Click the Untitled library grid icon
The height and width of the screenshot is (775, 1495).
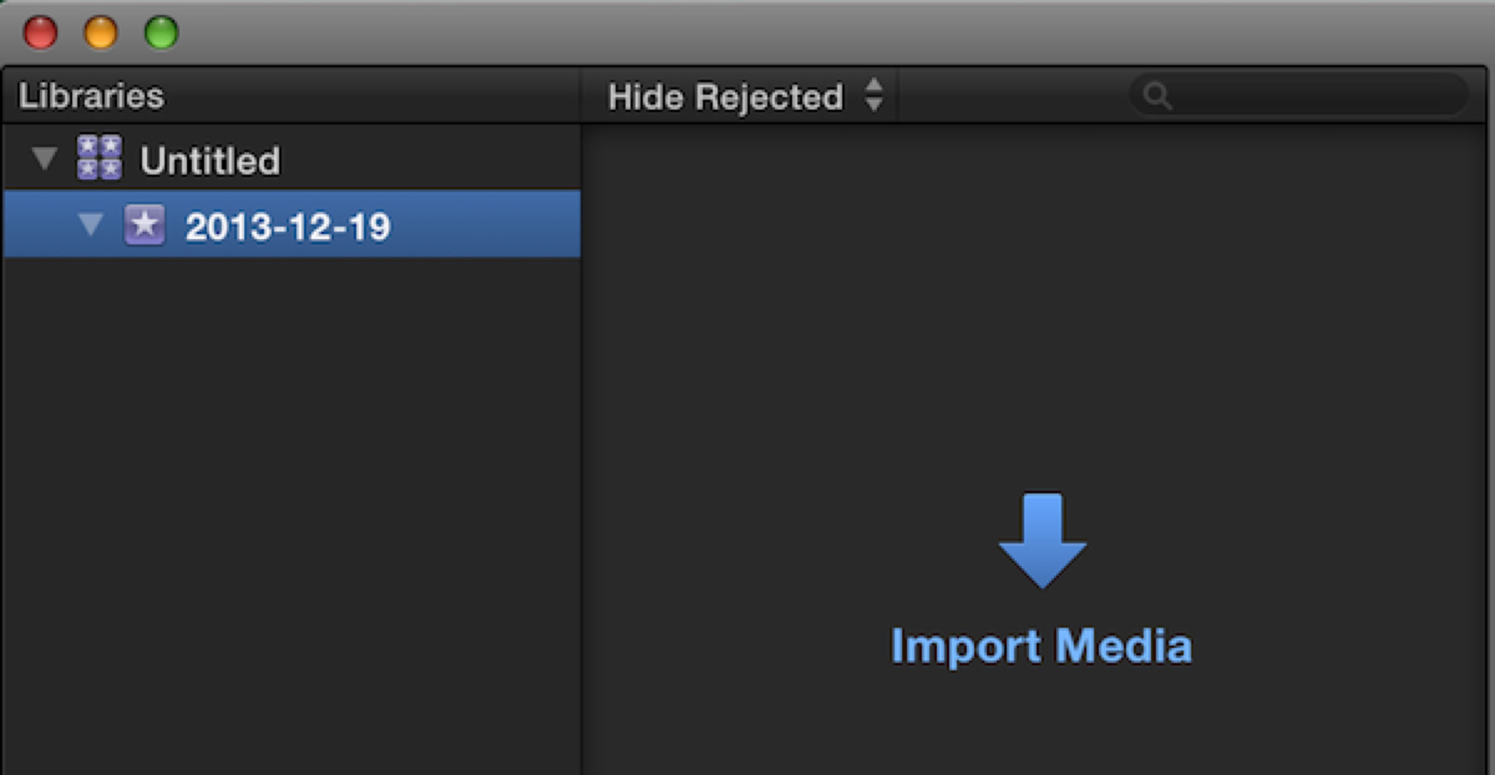pyautogui.click(x=99, y=158)
